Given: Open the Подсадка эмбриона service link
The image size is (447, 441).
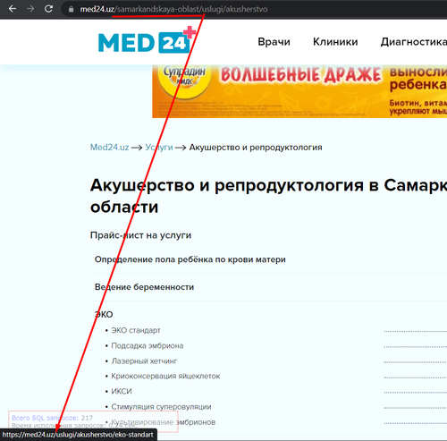Looking at the screenshot, I should (x=148, y=346).
